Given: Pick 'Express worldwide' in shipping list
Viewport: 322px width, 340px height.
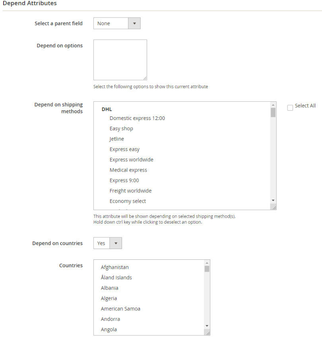Looking at the screenshot, I should coord(131,160).
